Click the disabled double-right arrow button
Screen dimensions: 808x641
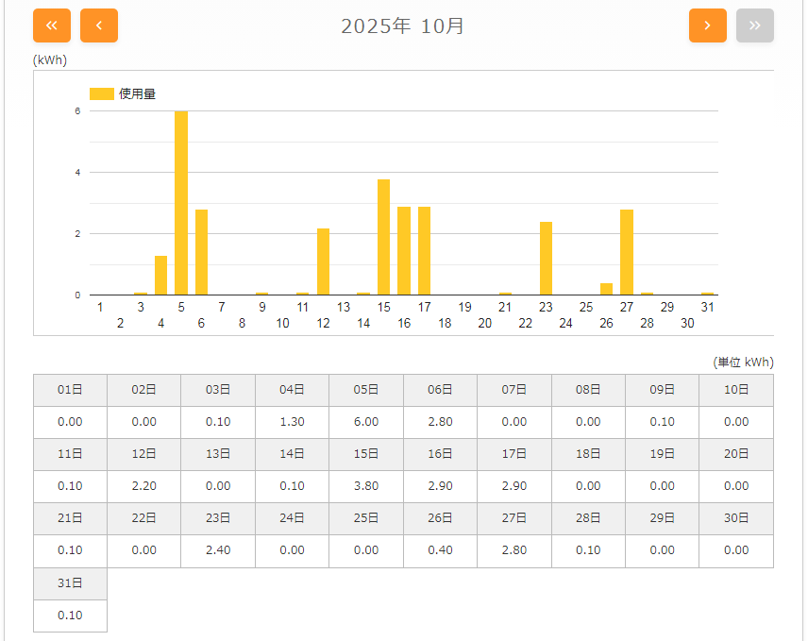point(754,25)
